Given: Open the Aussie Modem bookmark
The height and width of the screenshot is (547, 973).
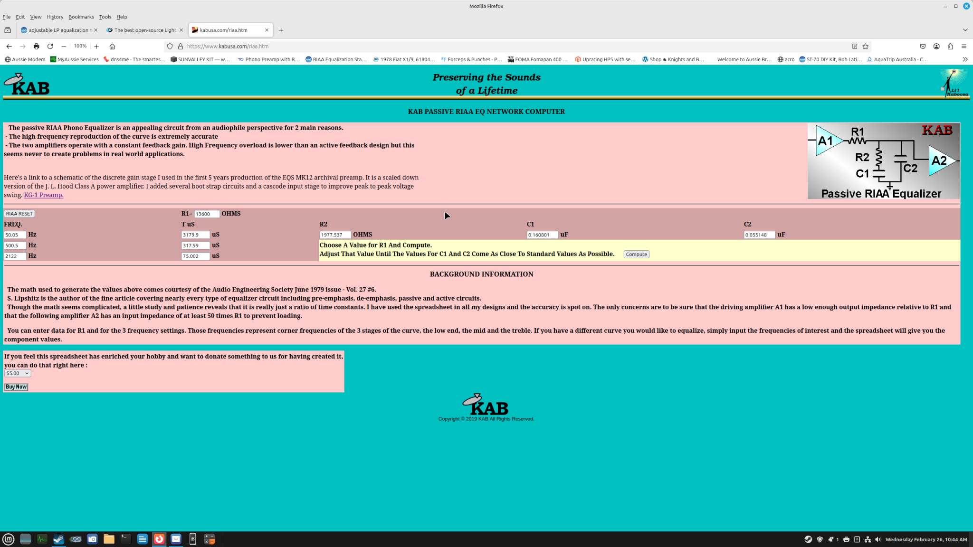Looking at the screenshot, I should pyautogui.click(x=25, y=59).
